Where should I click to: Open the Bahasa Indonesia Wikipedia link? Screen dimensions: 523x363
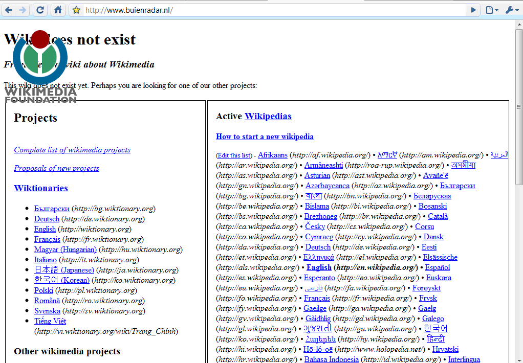tap(332, 359)
